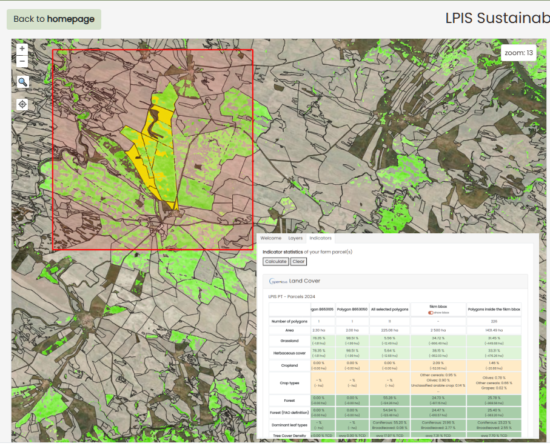
Task: Click the zoom: 13 level indicator
Action: click(x=518, y=53)
